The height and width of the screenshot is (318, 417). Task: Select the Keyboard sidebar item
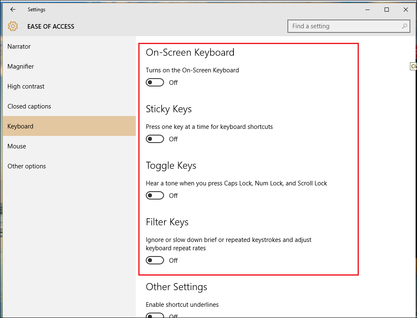20,126
